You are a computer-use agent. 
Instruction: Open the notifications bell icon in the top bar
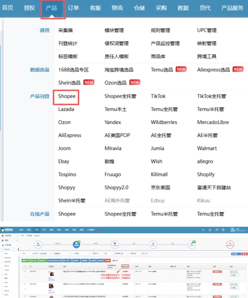click(216, 230)
